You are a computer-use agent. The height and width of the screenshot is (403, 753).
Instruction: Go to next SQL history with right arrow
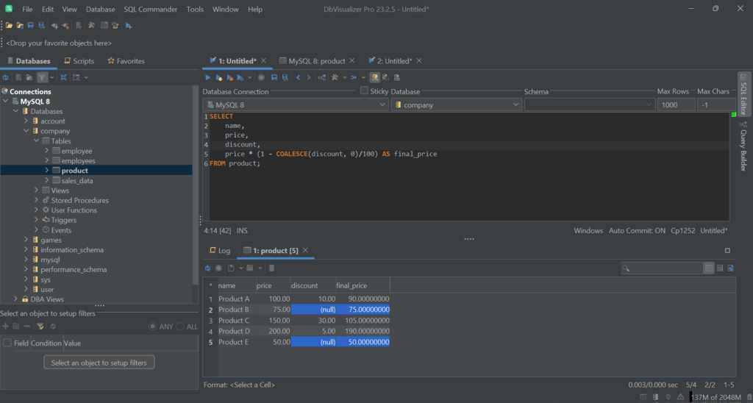point(309,77)
